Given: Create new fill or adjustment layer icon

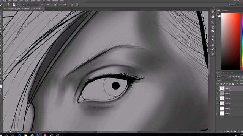Looking at the screenshot, I should 232,131.
